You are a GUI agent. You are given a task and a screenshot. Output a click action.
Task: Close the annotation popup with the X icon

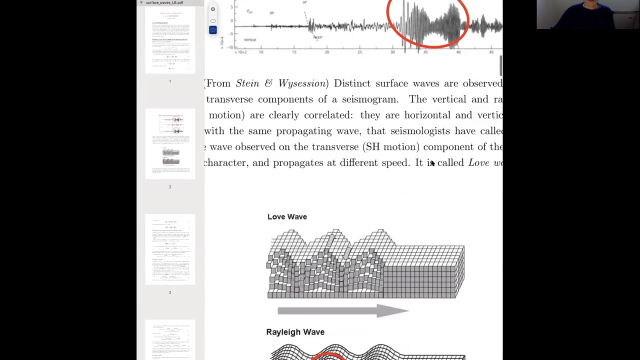click(x=213, y=9)
